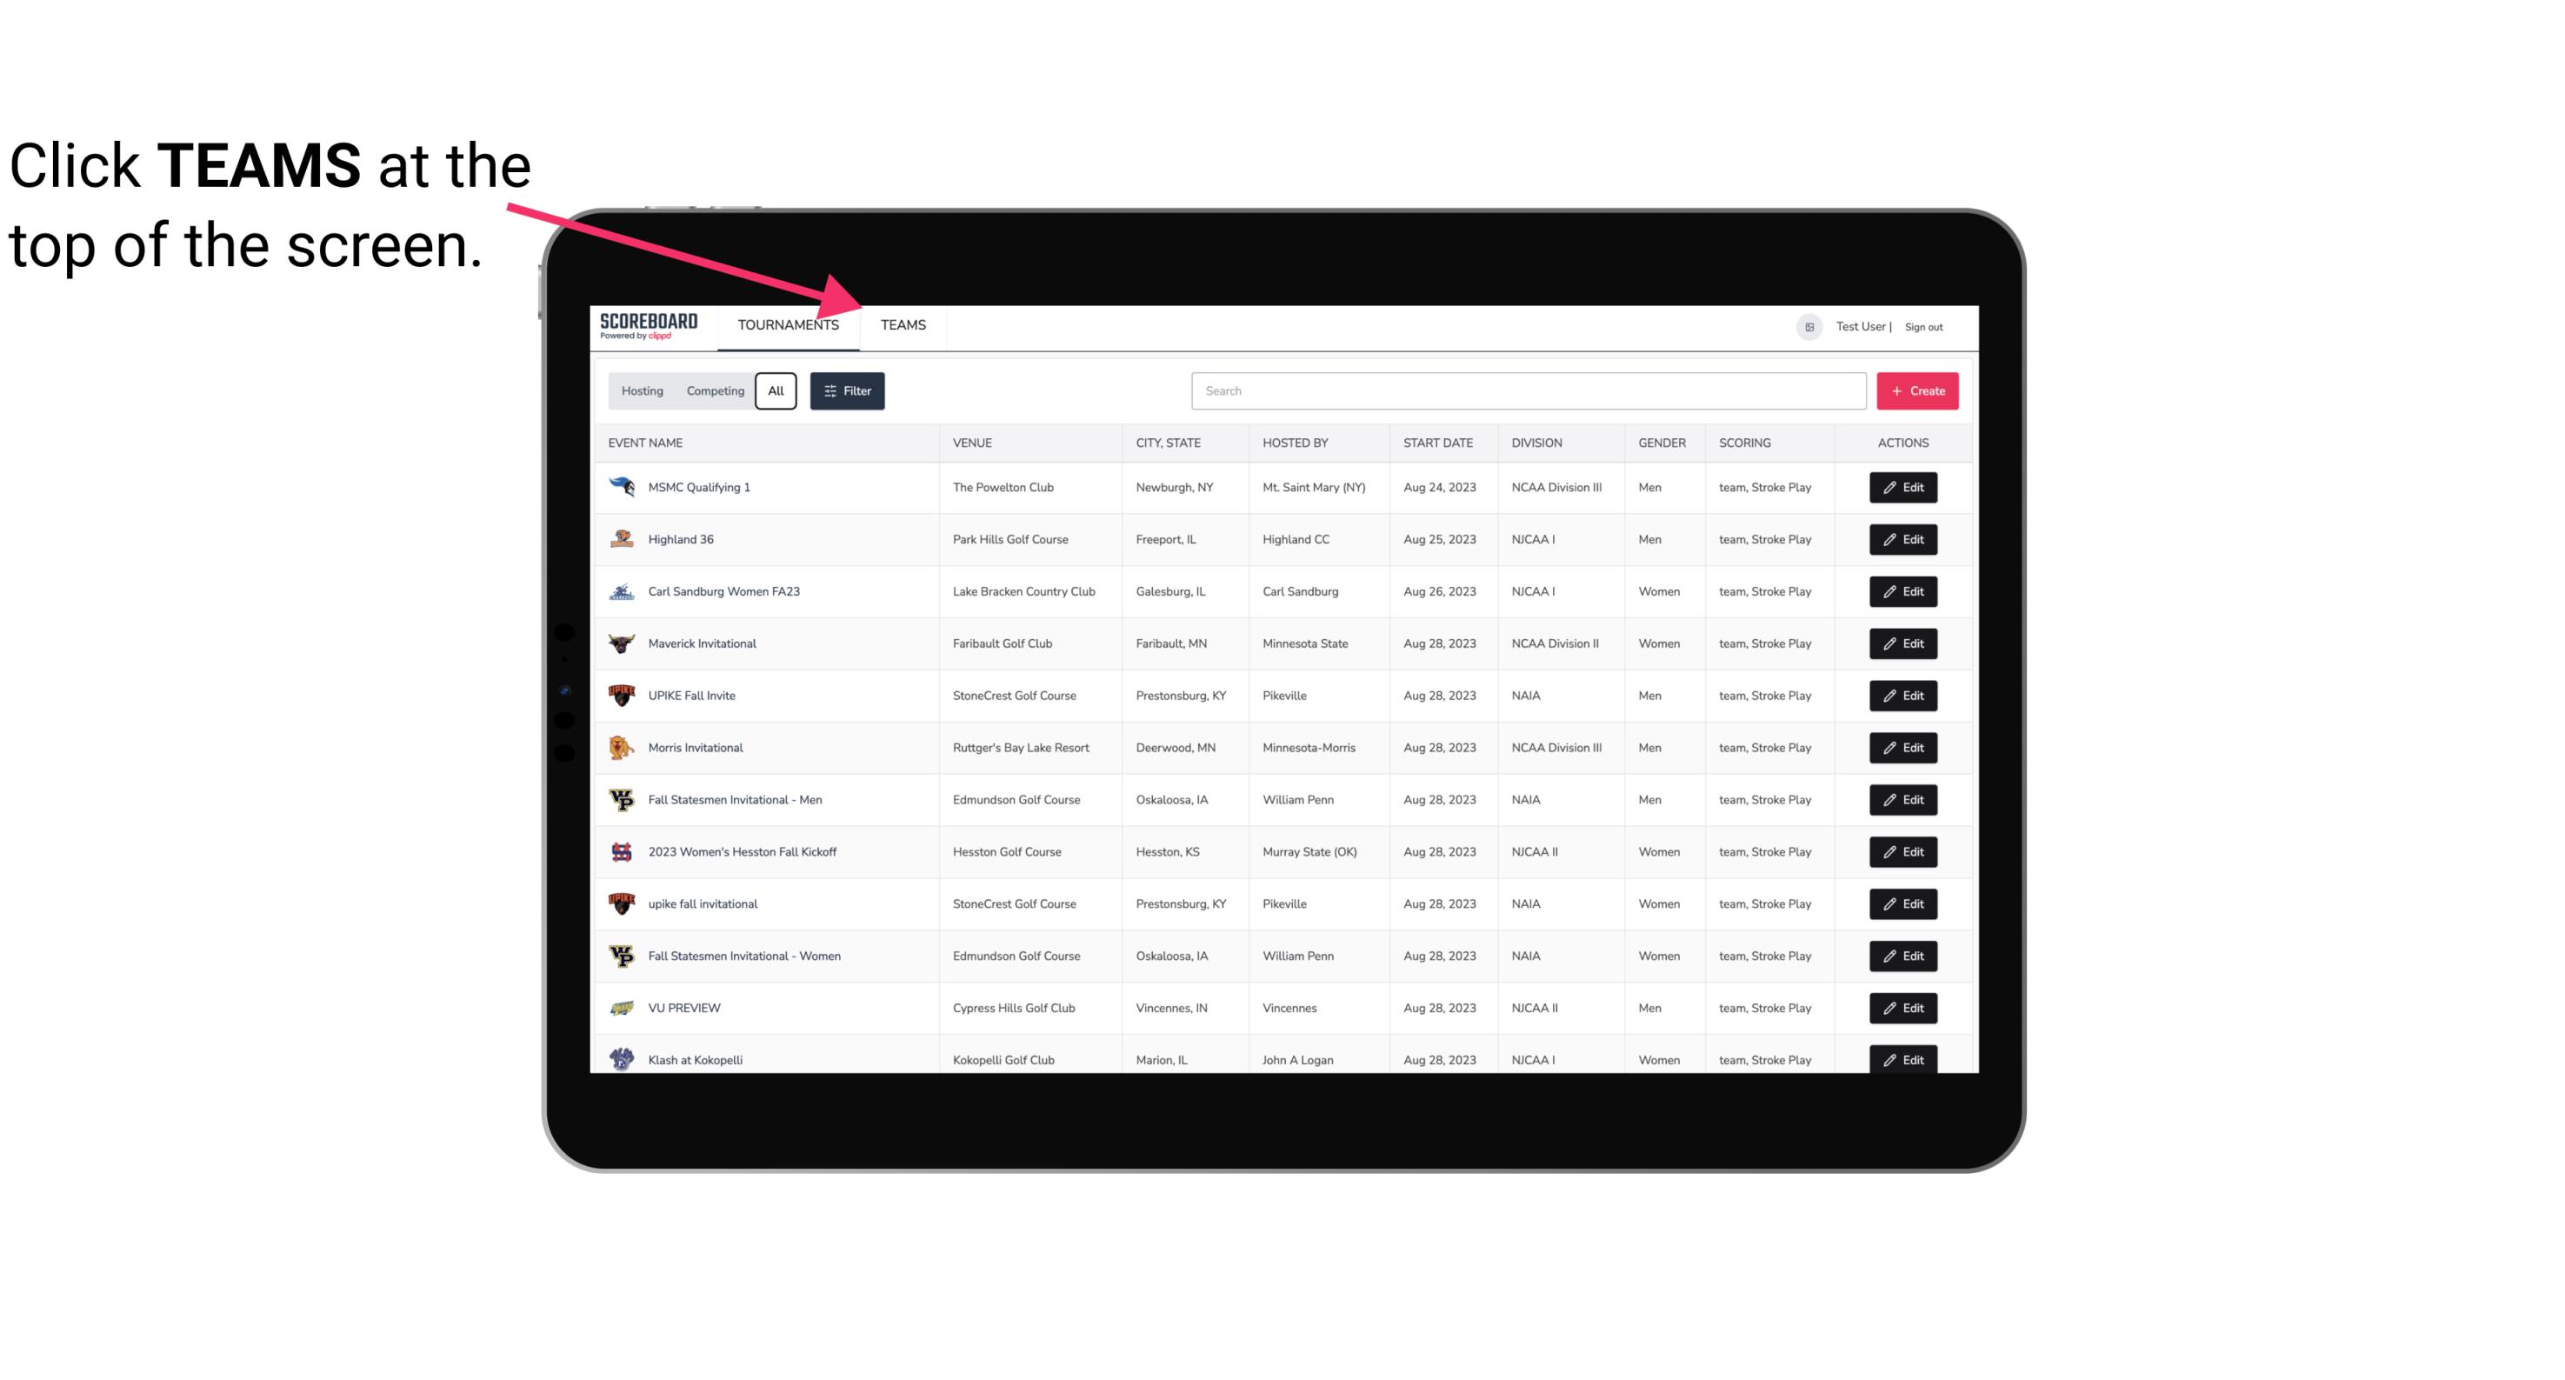Click the Edit icon for Klash at Kokopelli
Image resolution: width=2565 pixels, height=1380 pixels.
(x=1904, y=1059)
